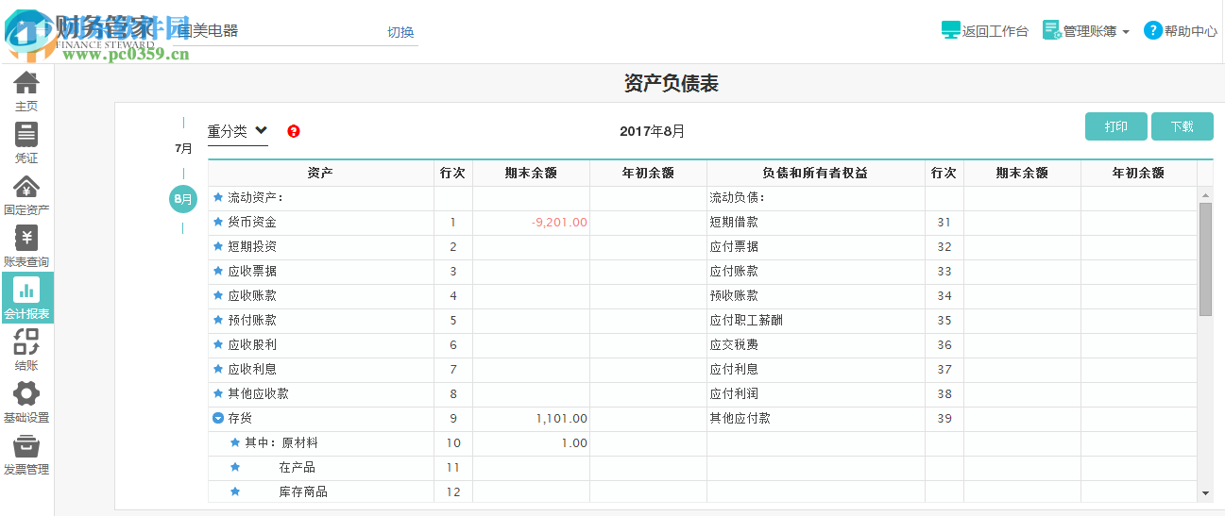Click the 短期借款 liability row label
Image resolution: width=1225 pixels, height=516 pixels.
click(x=734, y=223)
